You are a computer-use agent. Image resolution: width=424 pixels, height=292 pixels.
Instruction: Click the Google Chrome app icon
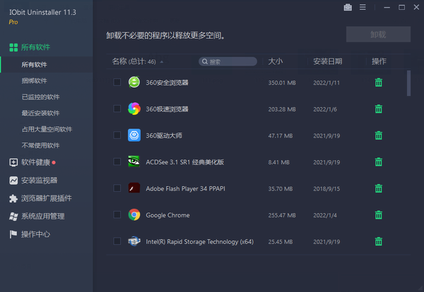pyautogui.click(x=134, y=215)
